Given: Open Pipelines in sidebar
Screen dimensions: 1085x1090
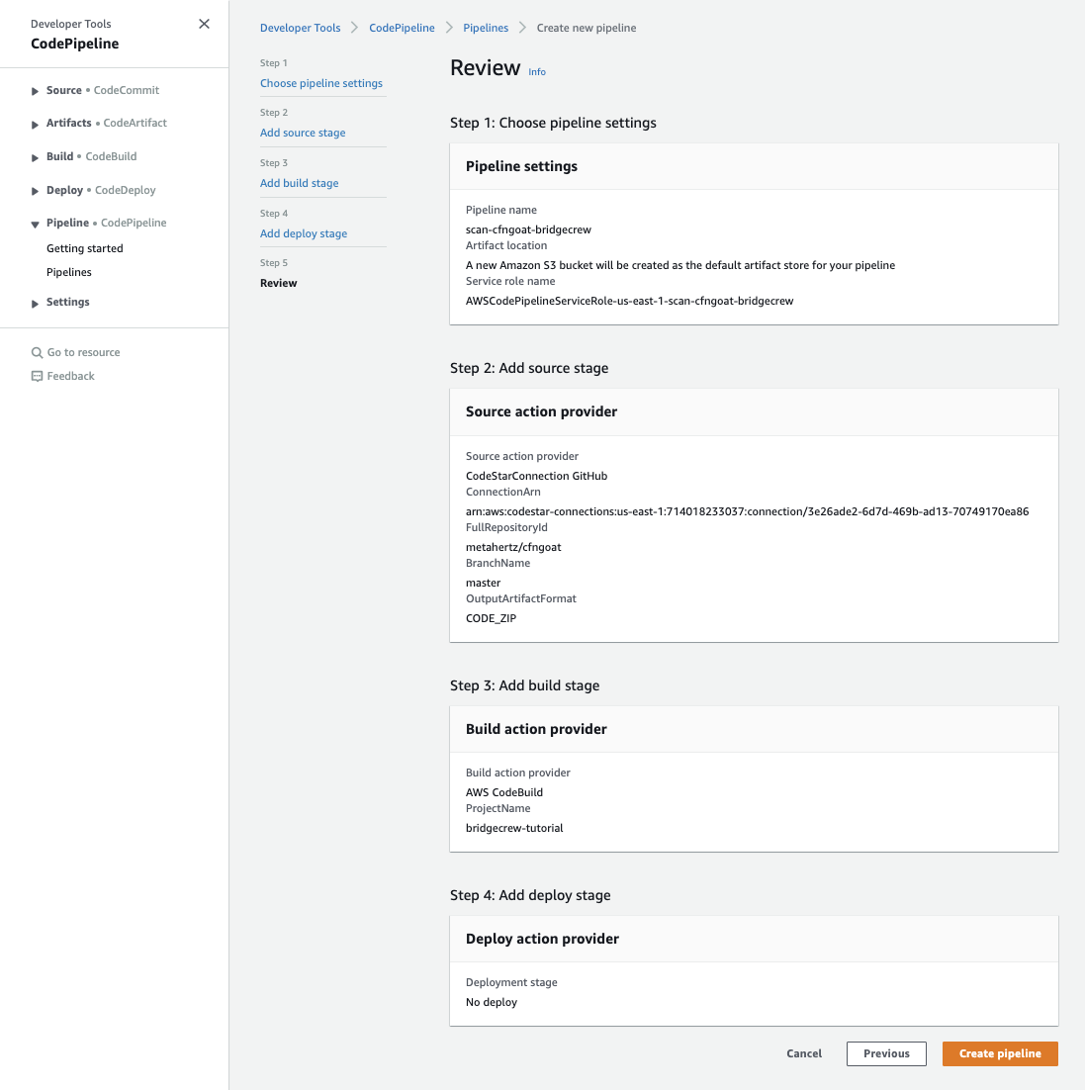Looking at the screenshot, I should pos(69,272).
